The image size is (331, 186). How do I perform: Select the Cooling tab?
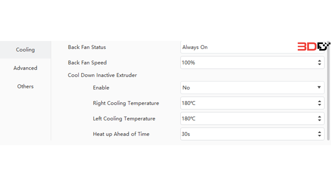25,50
